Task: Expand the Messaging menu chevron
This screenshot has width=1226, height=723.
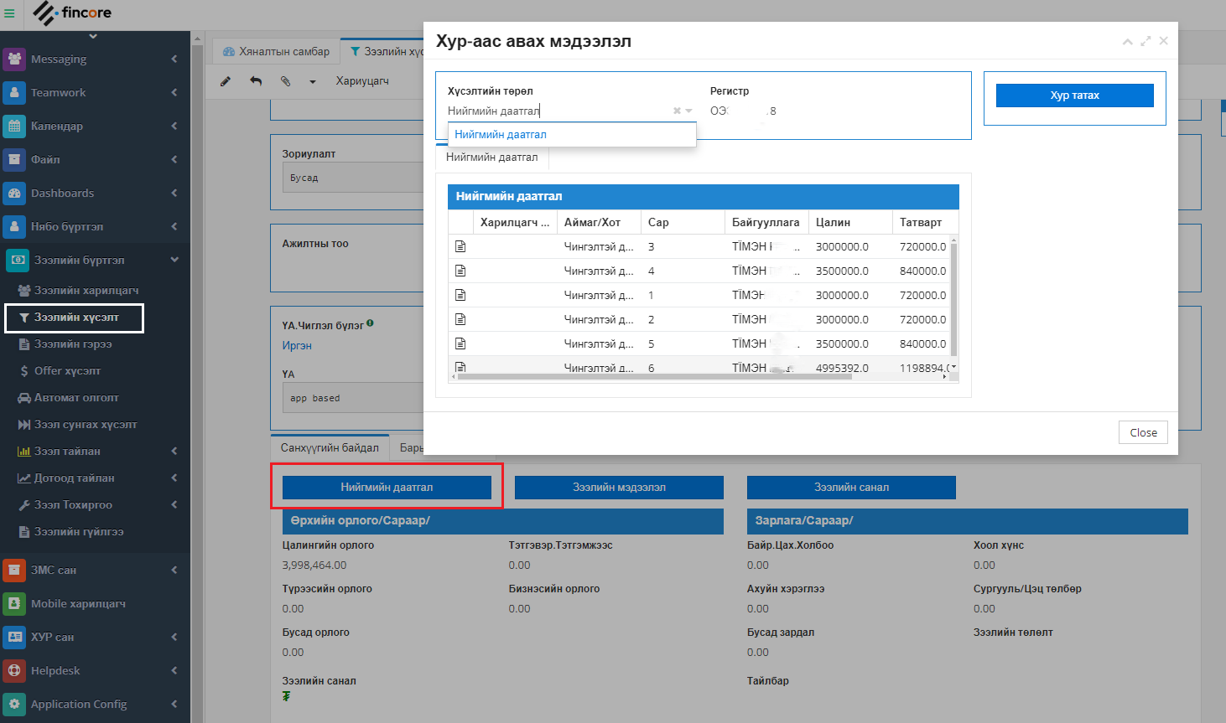Action: 174,59
